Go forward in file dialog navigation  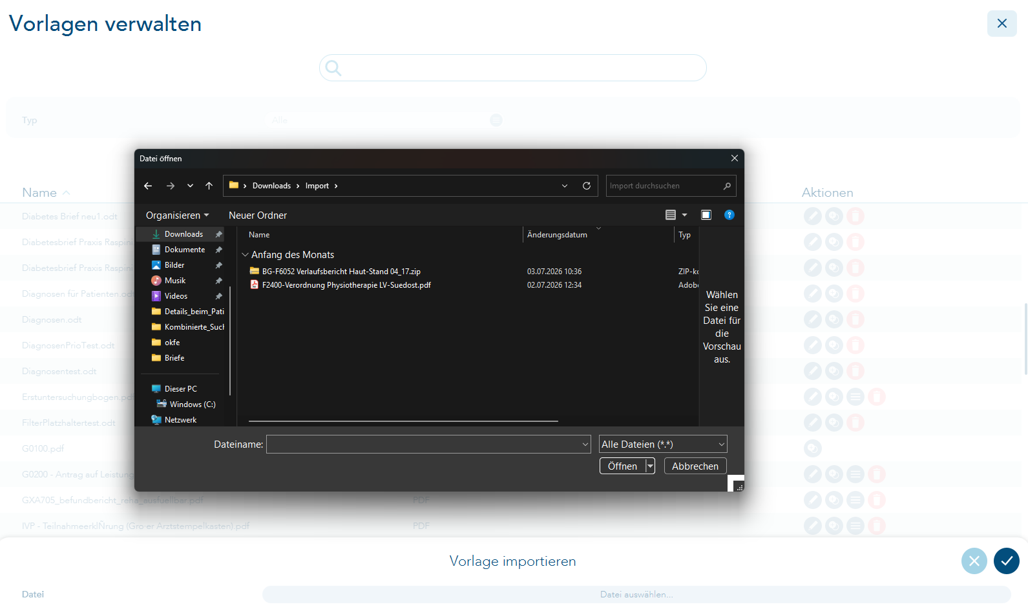tap(171, 186)
